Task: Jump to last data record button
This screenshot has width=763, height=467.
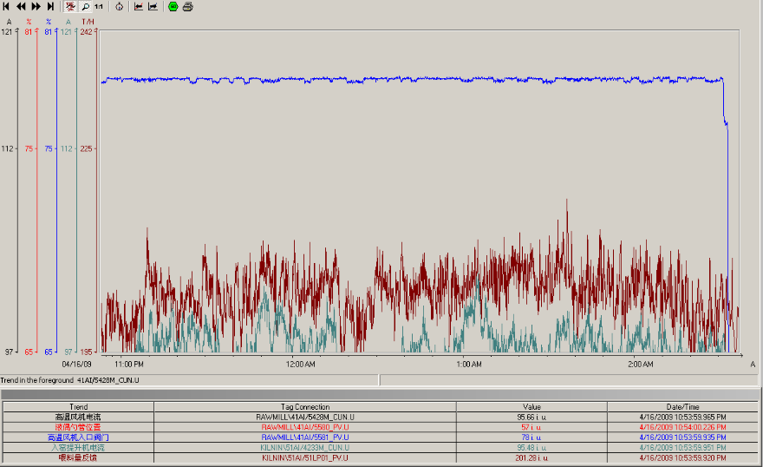Action: tap(50, 6)
